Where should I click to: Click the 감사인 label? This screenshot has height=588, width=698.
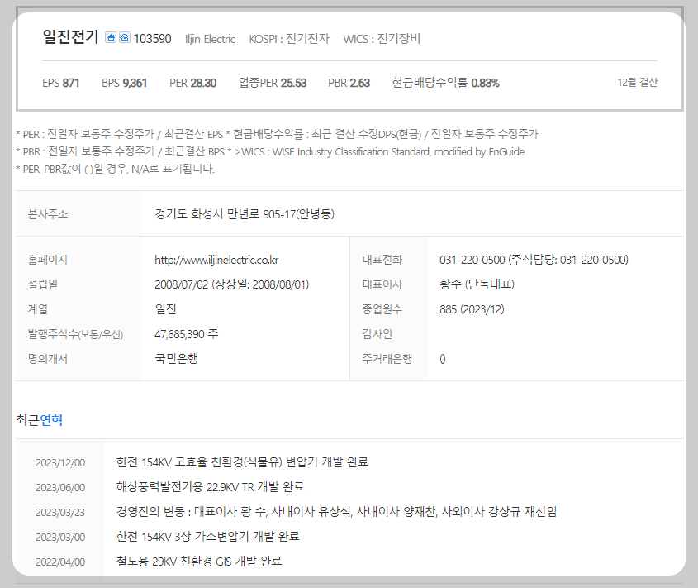pyautogui.click(x=377, y=334)
